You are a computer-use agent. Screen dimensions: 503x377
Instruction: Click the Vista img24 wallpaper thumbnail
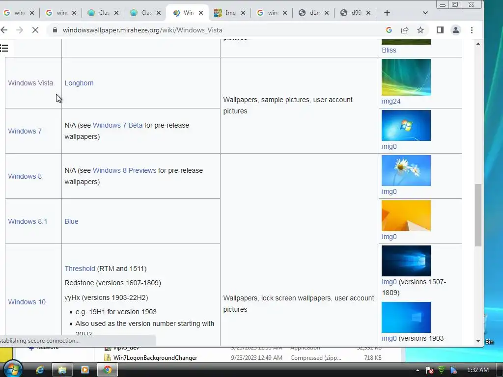[x=406, y=77]
